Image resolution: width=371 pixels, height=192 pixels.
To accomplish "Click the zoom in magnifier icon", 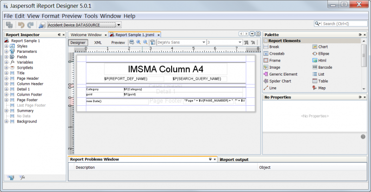I will pos(138,42).
